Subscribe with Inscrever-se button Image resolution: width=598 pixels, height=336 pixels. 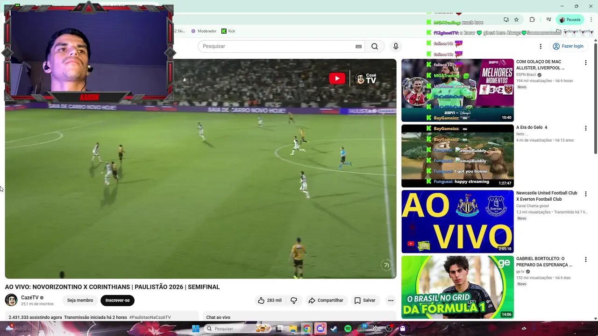(117, 301)
